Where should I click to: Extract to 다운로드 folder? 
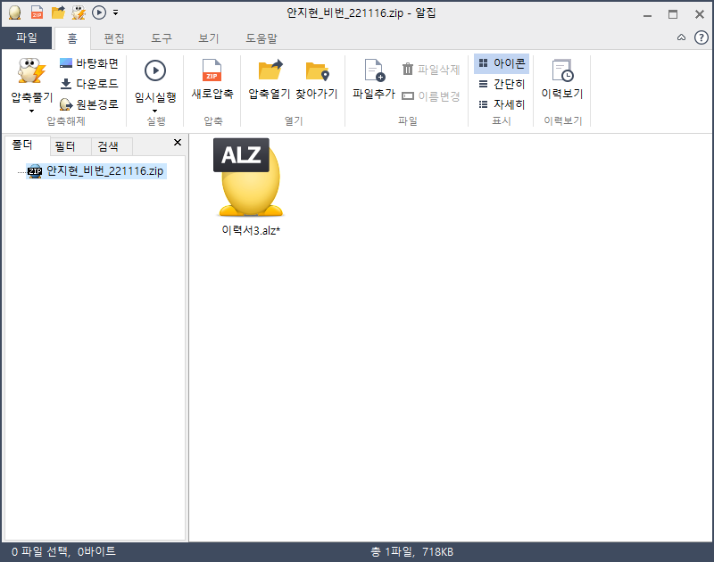tap(88, 84)
